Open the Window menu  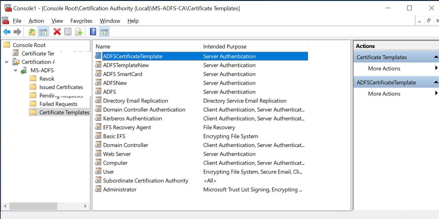point(110,21)
